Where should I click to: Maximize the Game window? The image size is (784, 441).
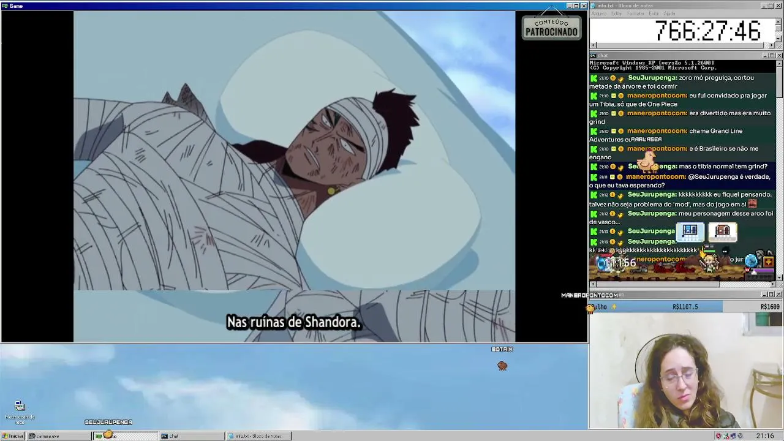tap(576, 6)
